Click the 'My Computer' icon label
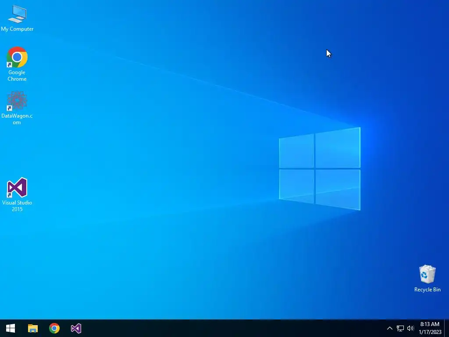 tap(17, 29)
